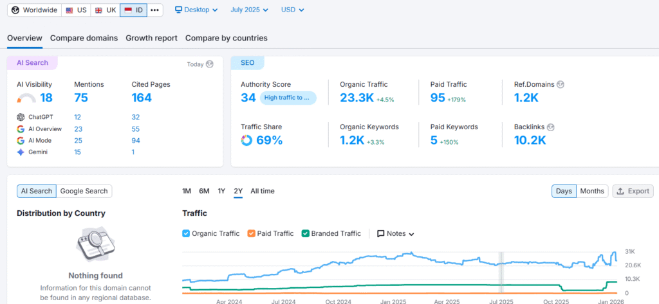Switch chart view to Months

click(592, 191)
